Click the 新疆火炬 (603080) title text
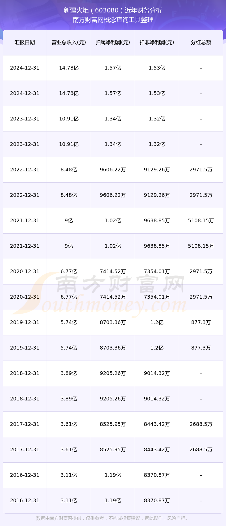Viewport: 226px width, 526px height. point(113,10)
